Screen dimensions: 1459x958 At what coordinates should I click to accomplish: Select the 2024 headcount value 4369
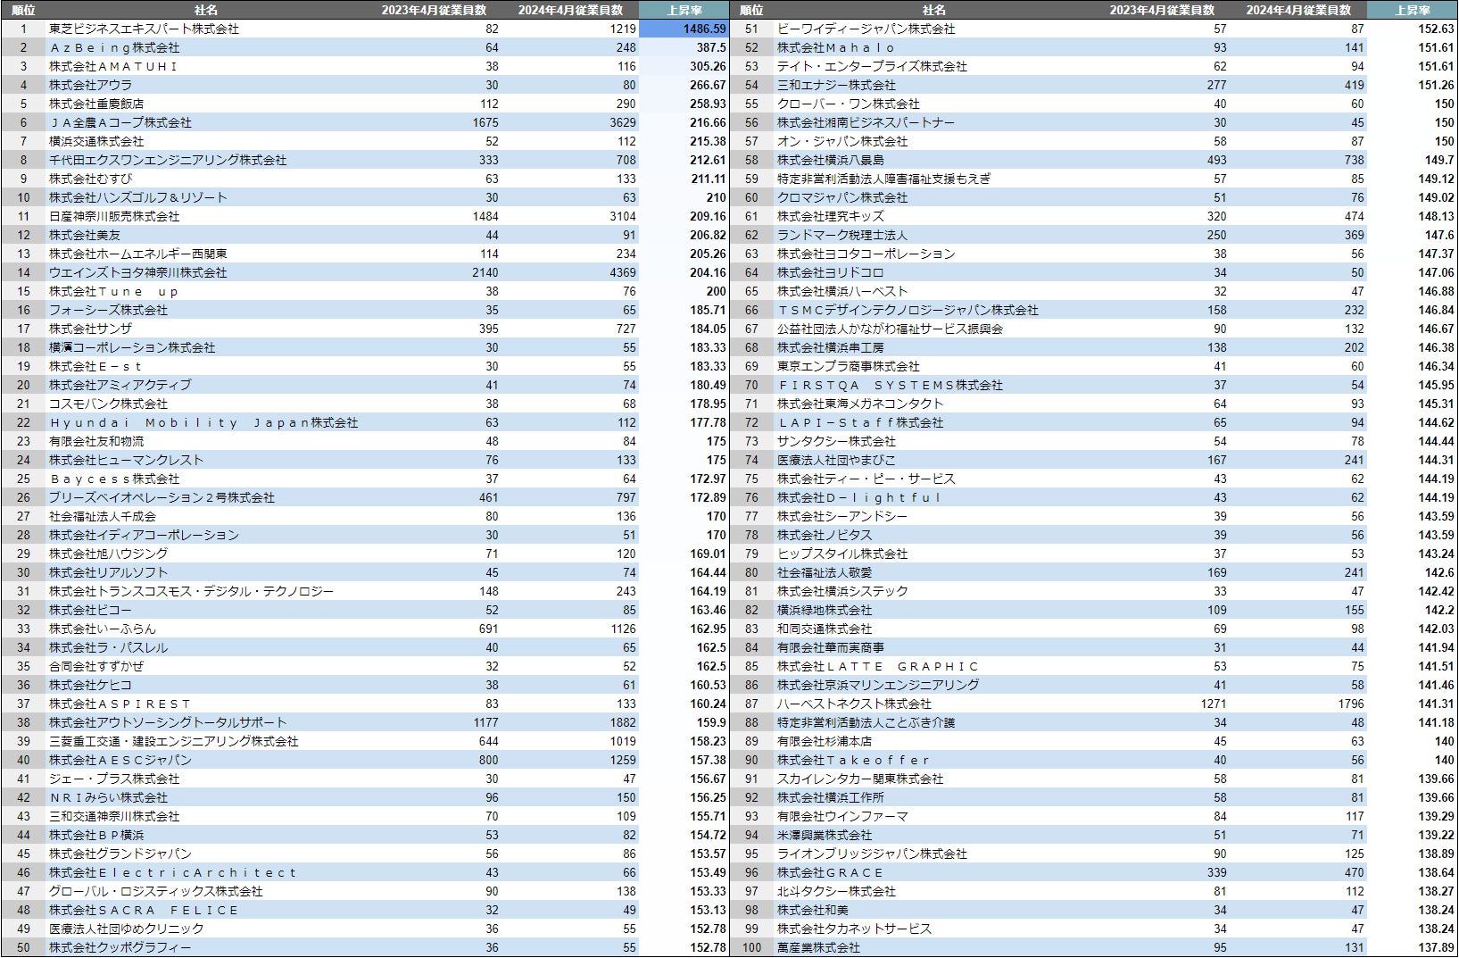(623, 272)
